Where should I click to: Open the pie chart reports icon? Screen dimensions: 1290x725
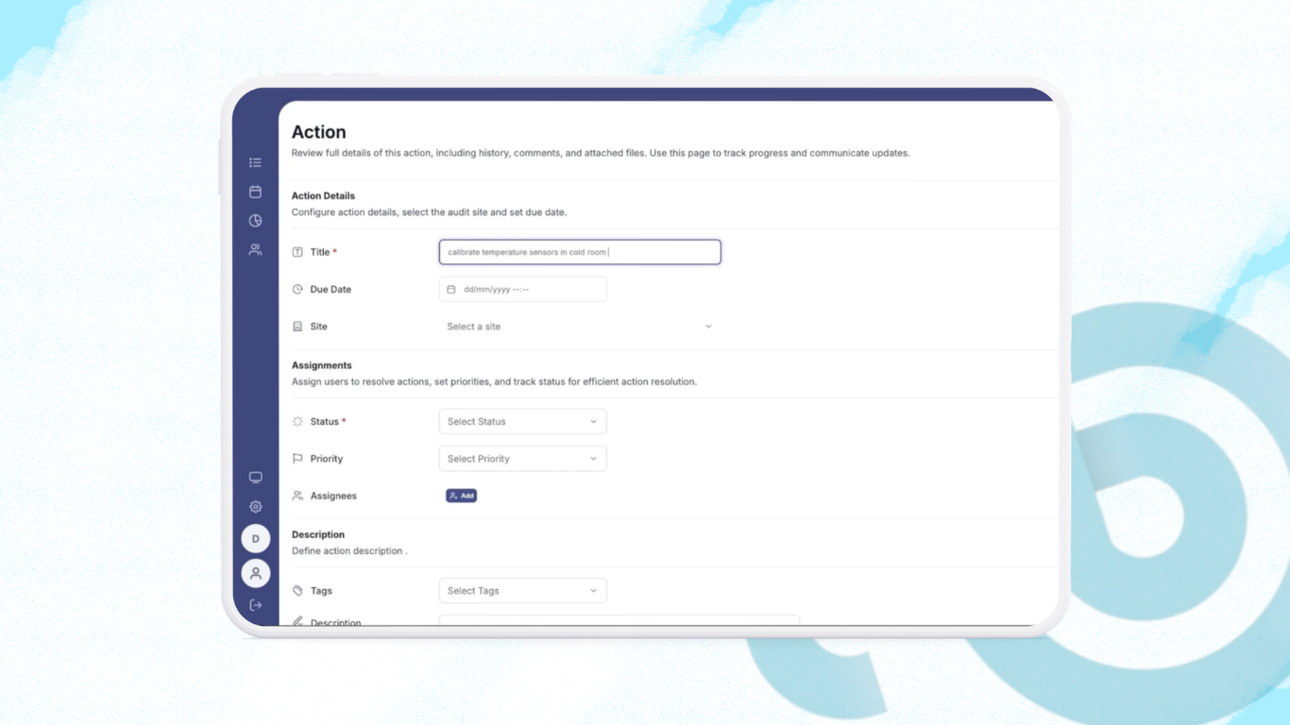255,221
